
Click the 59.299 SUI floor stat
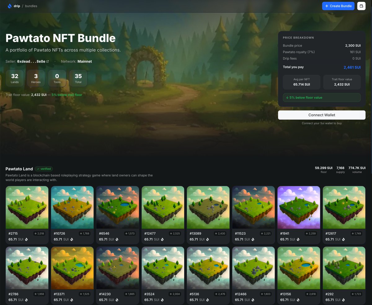[x=324, y=170]
